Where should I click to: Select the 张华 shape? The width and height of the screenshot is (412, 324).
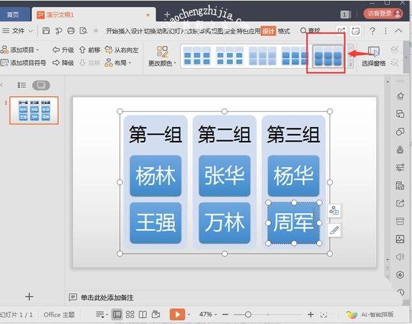tap(224, 176)
